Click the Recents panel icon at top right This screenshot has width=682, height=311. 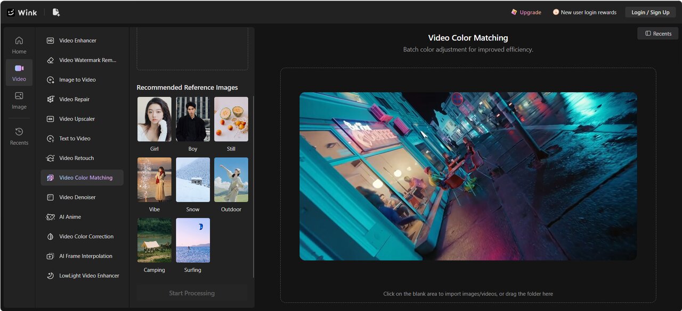tap(648, 33)
